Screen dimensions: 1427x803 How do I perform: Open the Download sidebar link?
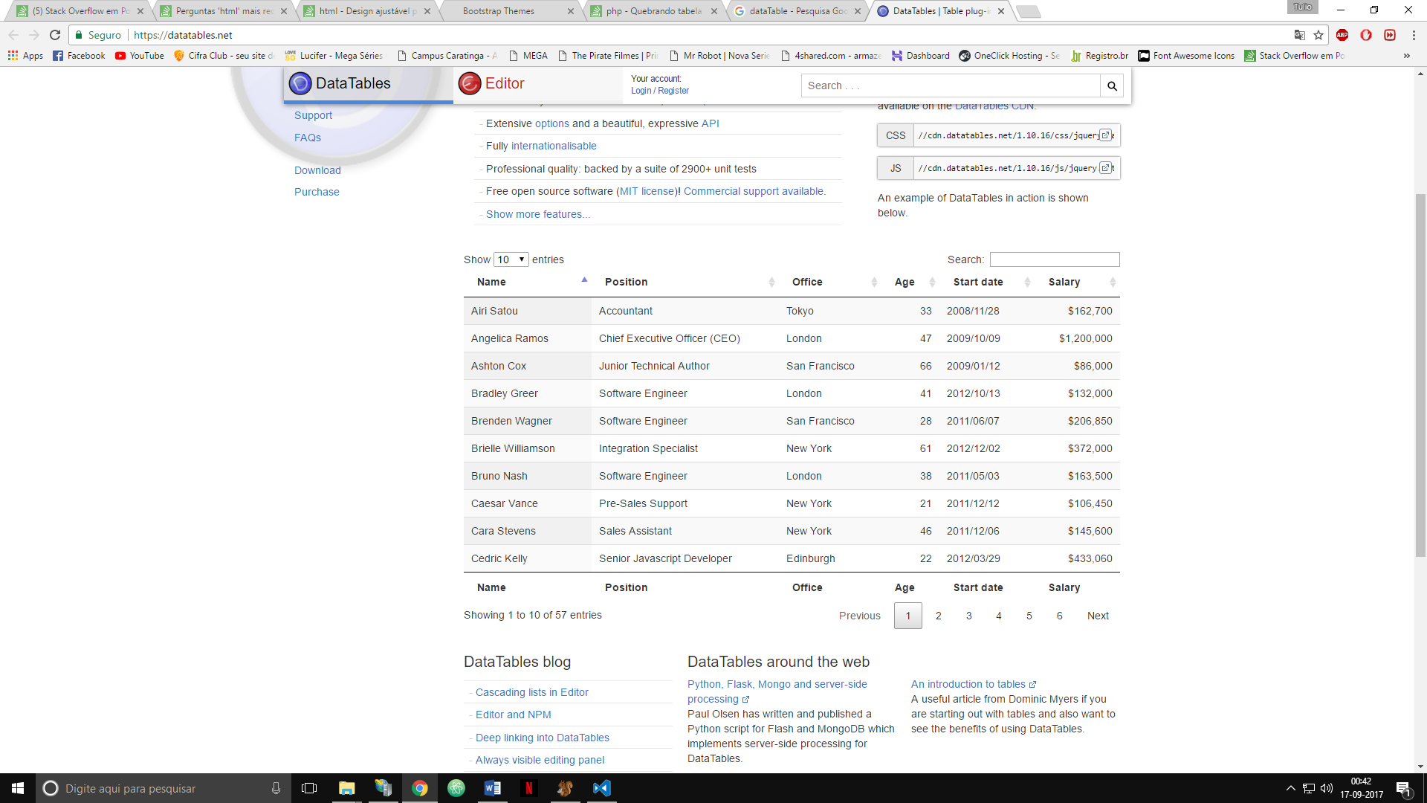pyautogui.click(x=317, y=170)
